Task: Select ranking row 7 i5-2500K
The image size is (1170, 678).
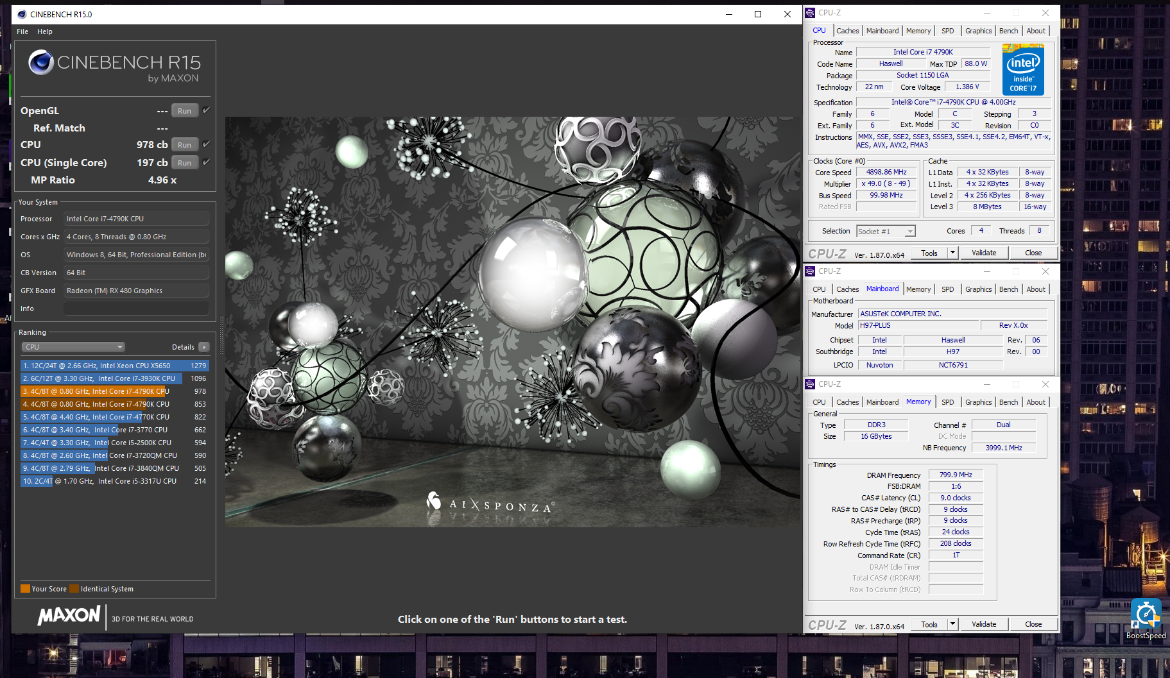Action: click(x=115, y=443)
